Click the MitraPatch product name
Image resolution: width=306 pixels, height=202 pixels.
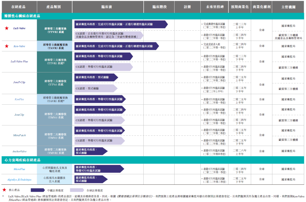(19, 135)
